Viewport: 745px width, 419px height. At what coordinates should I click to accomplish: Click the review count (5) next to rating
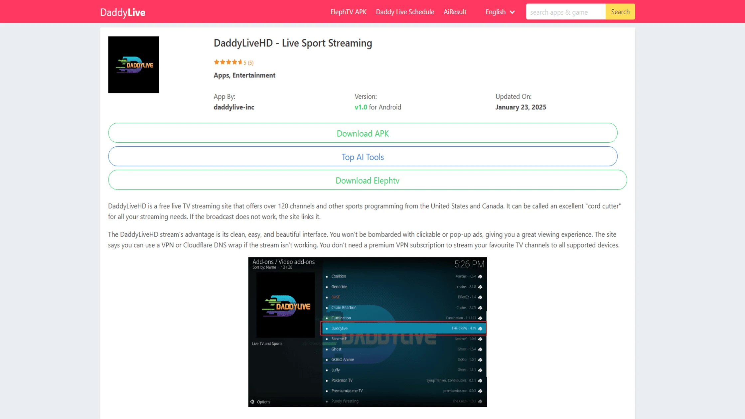[x=250, y=63]
